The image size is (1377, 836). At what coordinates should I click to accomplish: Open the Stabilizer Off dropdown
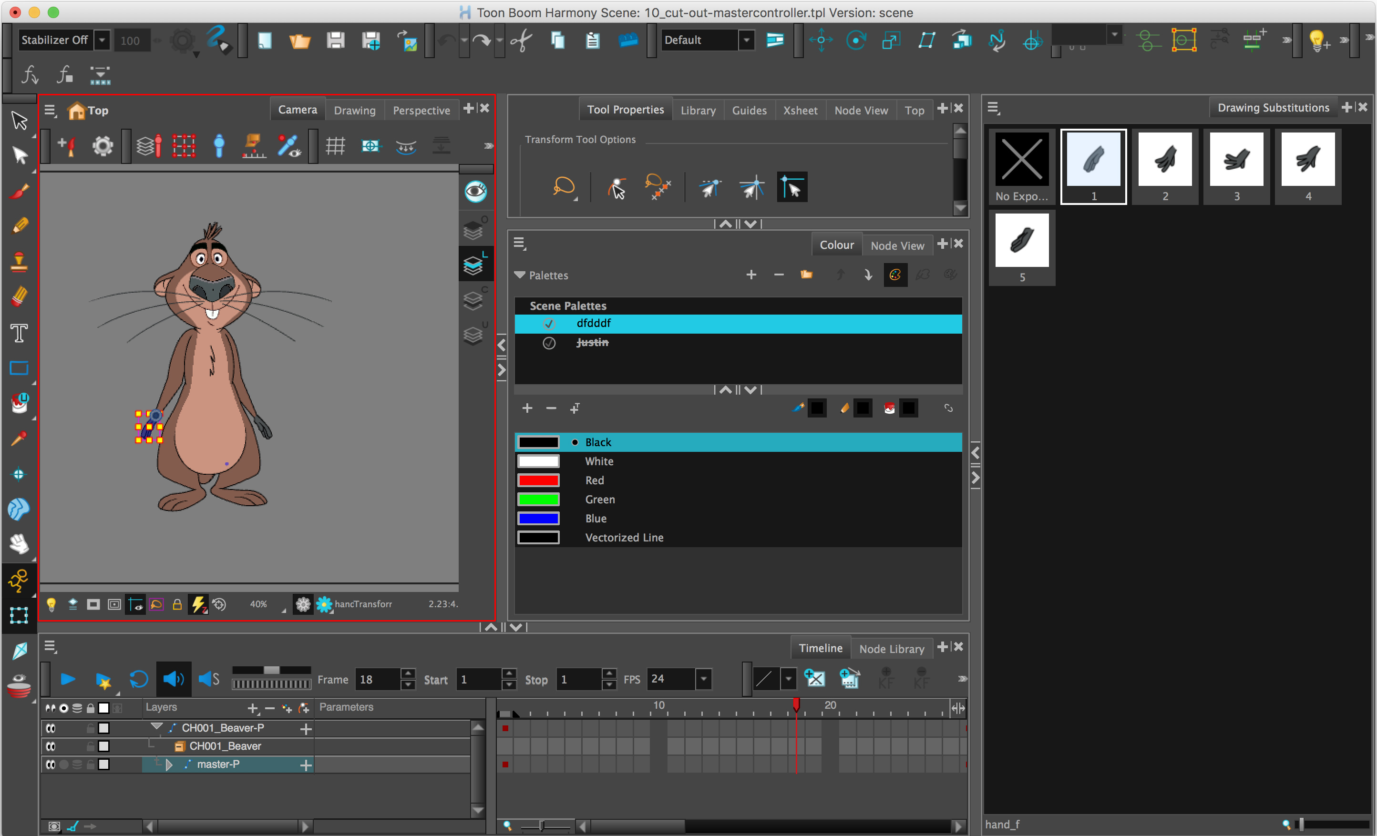(102, 40)
